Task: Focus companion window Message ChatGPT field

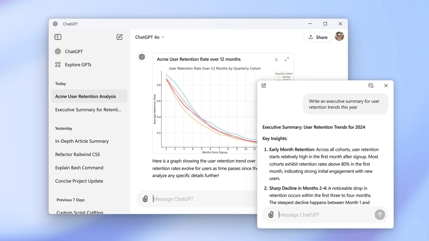Action: point(325,215)
